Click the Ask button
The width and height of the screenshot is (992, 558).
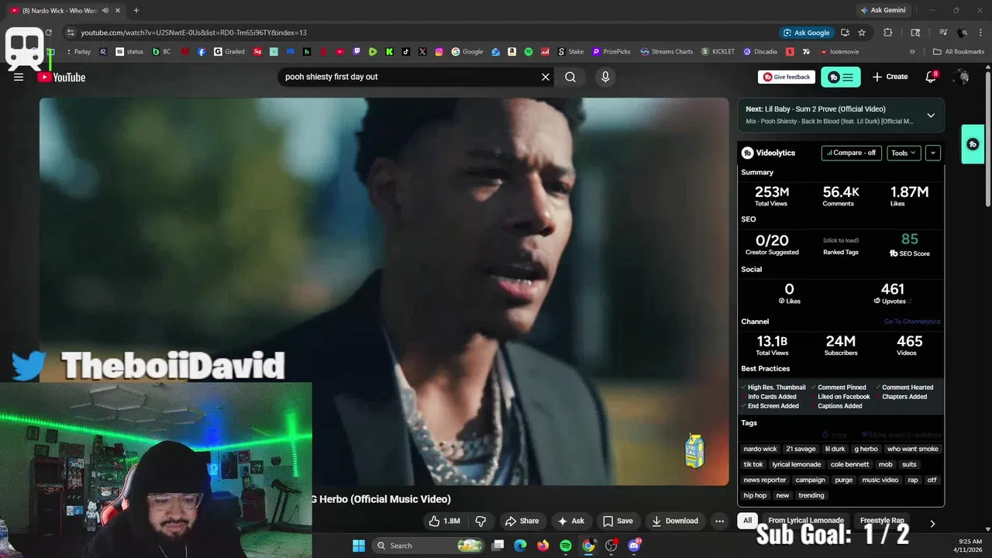tap(571, 521)
